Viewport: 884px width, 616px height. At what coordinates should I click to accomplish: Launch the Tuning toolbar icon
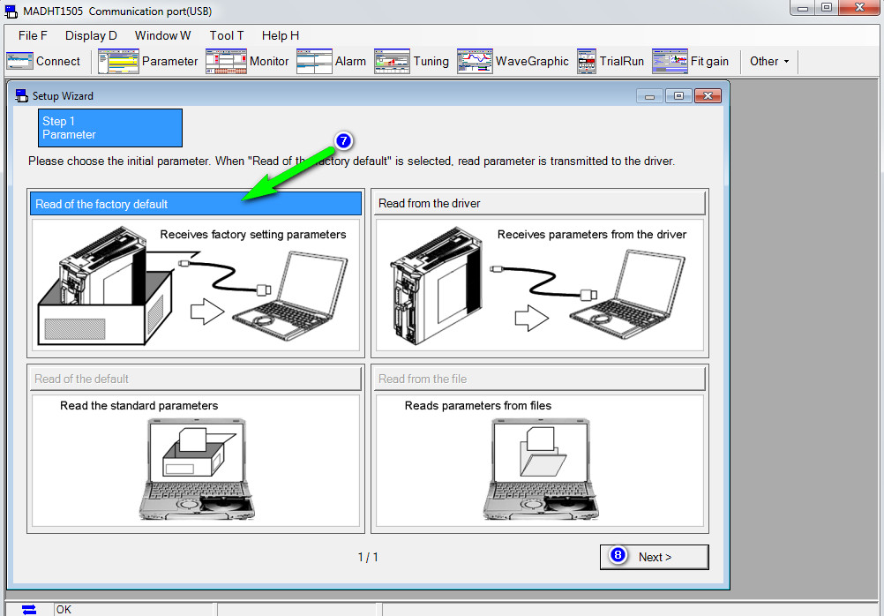coord(392,61)
